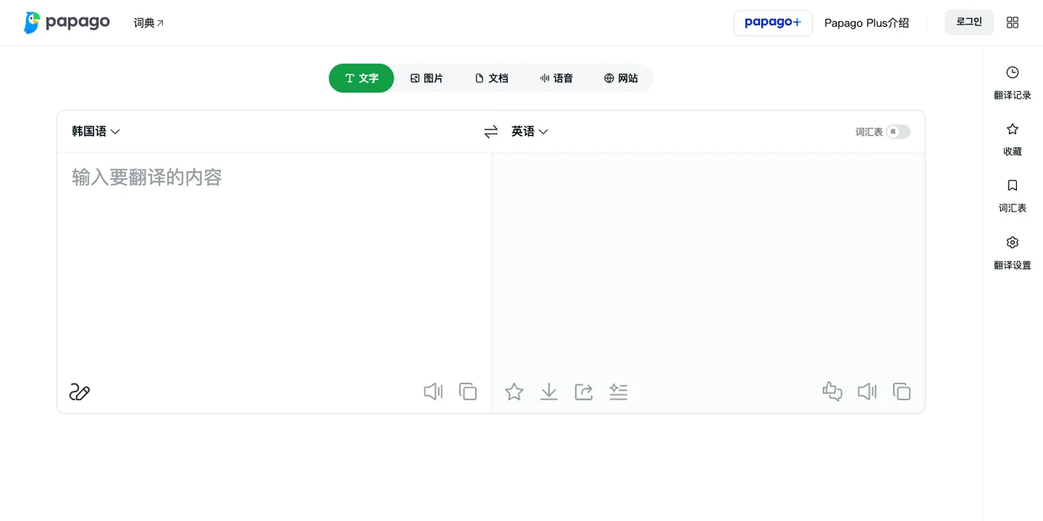Open handwriting input pen icon
The height and width of the screenshot is (521, 1043).
[79, 392]
